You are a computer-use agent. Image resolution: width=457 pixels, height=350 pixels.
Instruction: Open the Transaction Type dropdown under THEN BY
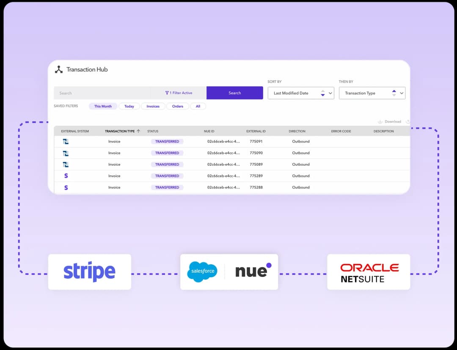click(x=372, y=93)
